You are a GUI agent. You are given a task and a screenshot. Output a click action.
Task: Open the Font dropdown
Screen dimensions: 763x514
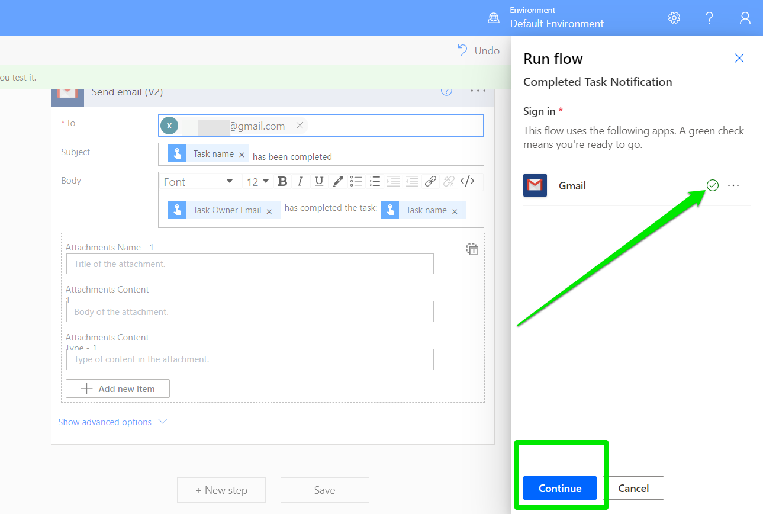[x=199, y=182]
